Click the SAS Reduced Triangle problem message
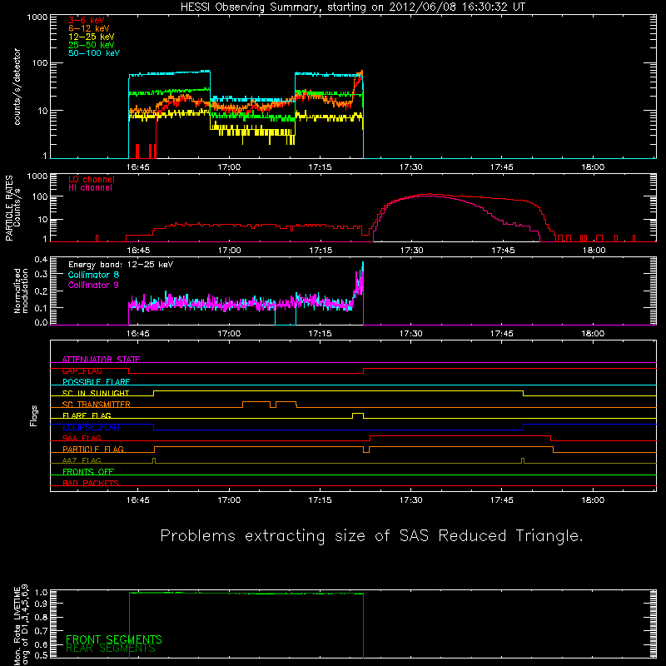Viewport: 666px width, 666px height. 371,536
